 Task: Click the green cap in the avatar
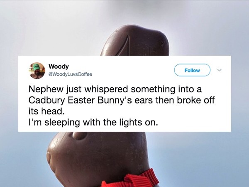click(x=37, y=66)
